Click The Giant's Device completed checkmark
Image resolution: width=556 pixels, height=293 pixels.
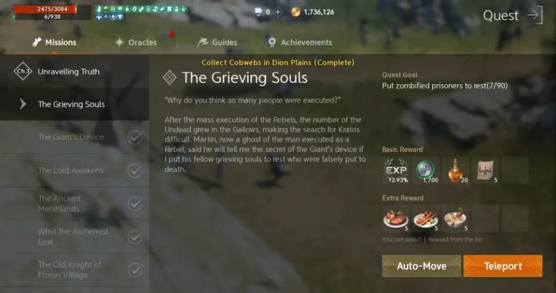(135, 137)
